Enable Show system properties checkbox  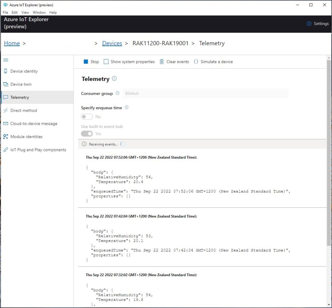pyautogui.click(x=106, y=62)
